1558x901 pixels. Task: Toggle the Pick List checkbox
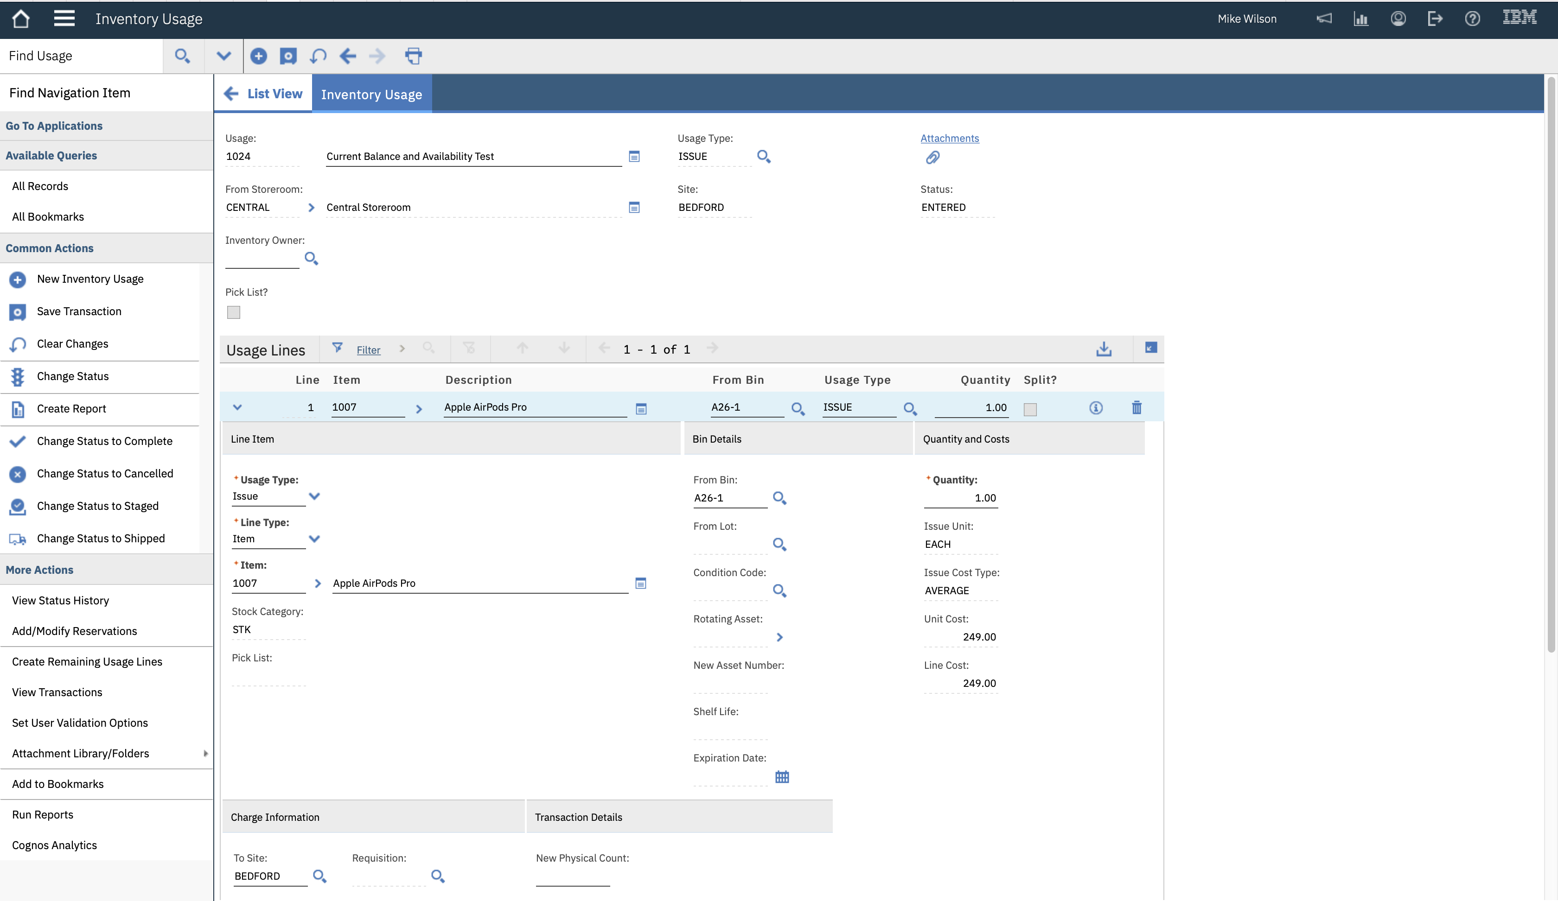(x=234, y=313)
